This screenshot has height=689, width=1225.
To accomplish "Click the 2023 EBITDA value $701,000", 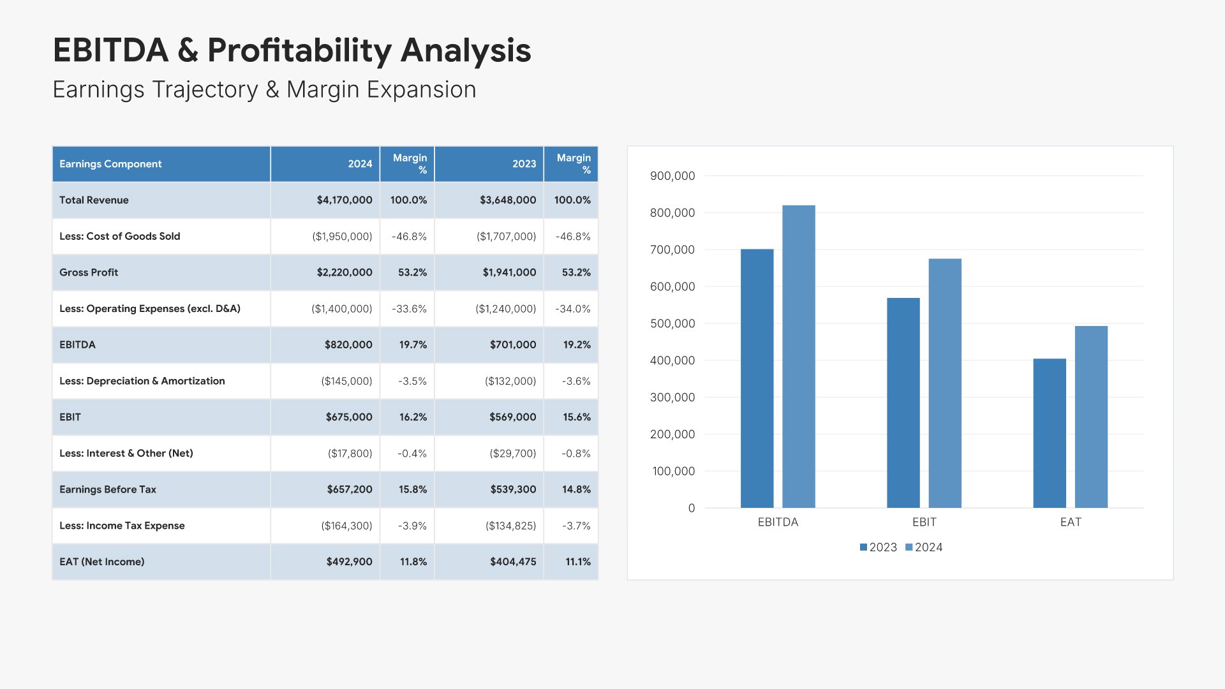I will pos(512,344).
